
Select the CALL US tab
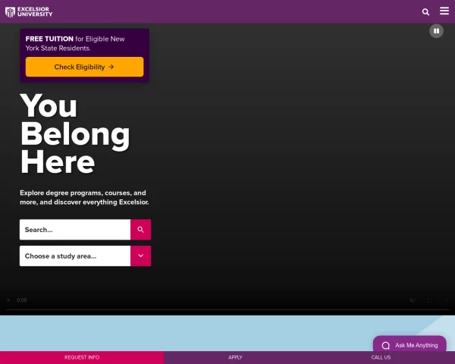tap(381, 357)
